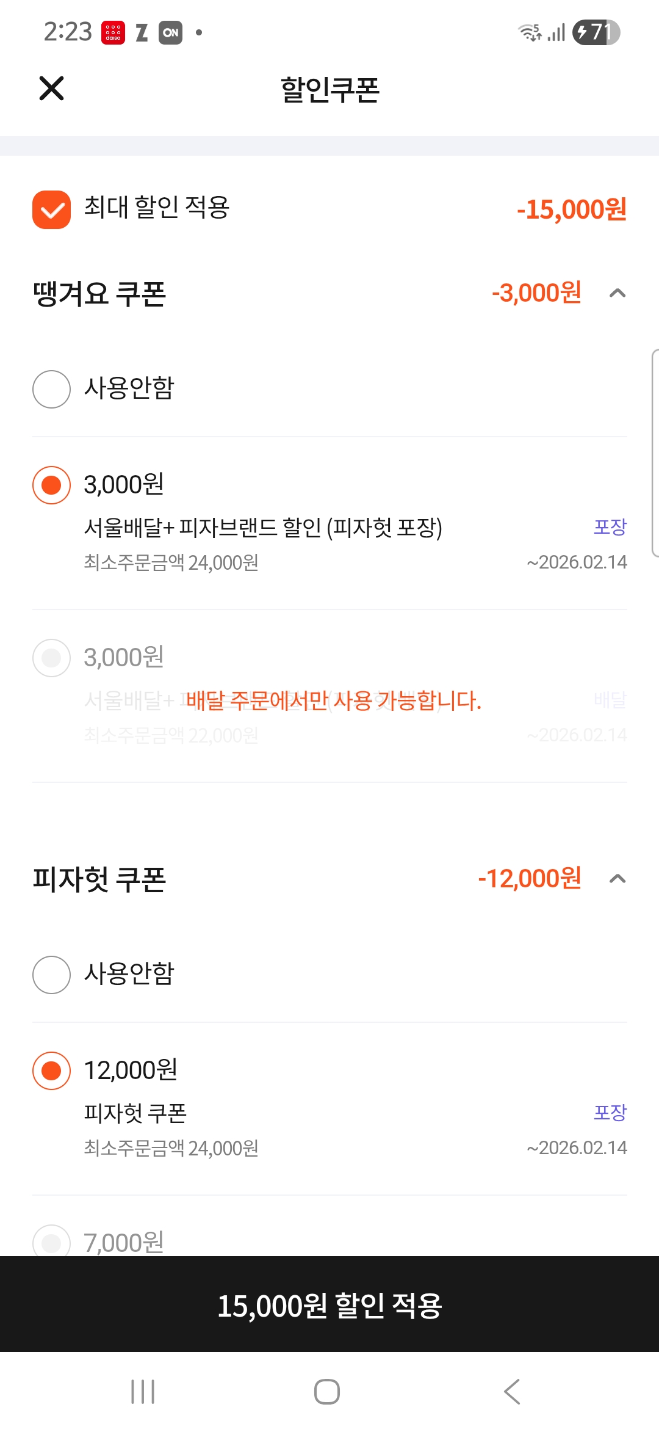
Task: Click the scrollbar handle on right edge
Action: point(655,453)
